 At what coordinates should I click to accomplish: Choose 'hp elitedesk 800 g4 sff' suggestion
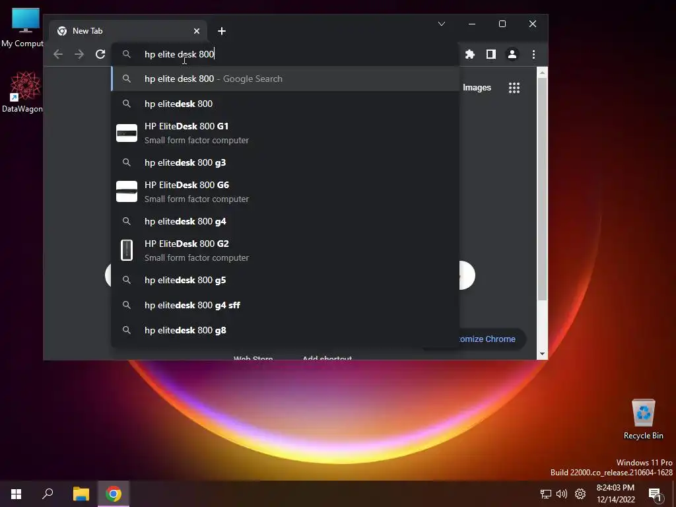285,305
